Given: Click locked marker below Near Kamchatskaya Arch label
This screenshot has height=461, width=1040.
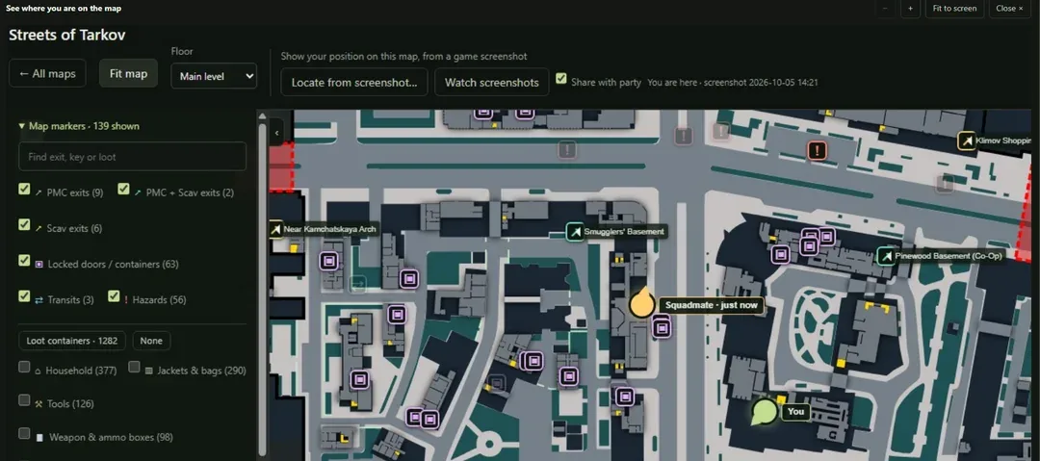Looking at the screenshot, I should [329, 261].
